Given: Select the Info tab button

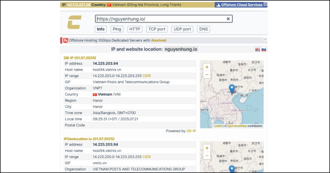Looking at the screenshot, I should (x=101, y=29).
